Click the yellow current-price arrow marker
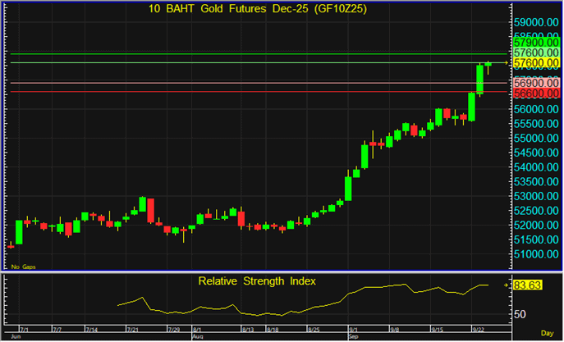The height and width of the screenshot is (342, 564). (x=507, y=62)
